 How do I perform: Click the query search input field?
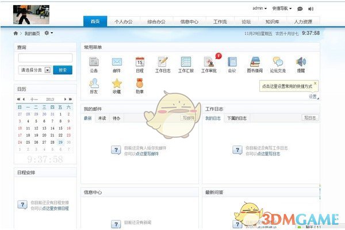pyautogui.click(x=45, y=58)
